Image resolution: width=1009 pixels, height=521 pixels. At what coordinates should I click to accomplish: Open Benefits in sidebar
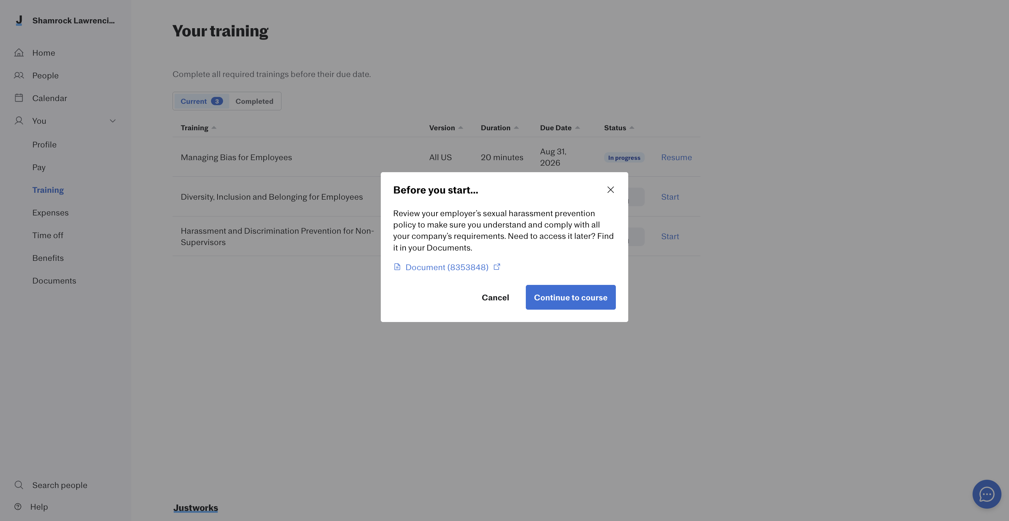tap(48, 258)
